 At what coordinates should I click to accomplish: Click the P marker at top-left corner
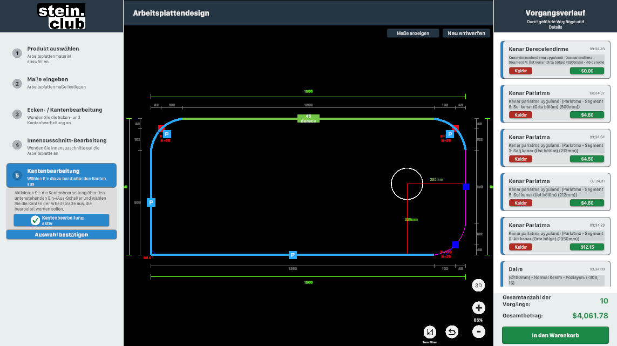pyautogui.click(x=167, y=134)
